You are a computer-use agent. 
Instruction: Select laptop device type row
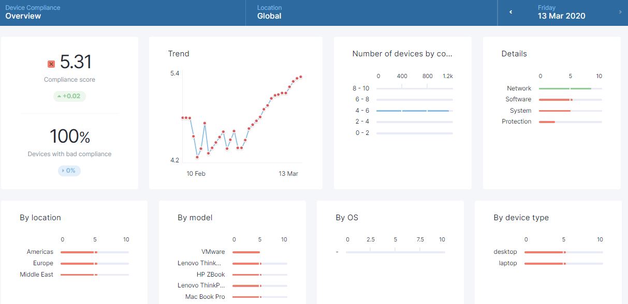pyautogui.click(x=508, y=263)
